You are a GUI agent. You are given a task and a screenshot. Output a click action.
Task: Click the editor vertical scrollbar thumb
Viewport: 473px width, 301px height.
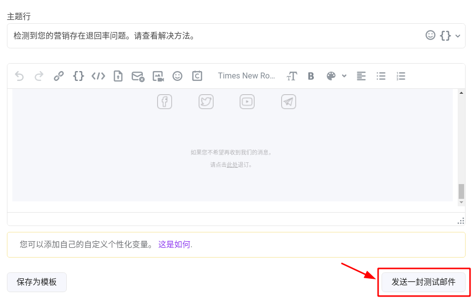(x=461, y=191)
